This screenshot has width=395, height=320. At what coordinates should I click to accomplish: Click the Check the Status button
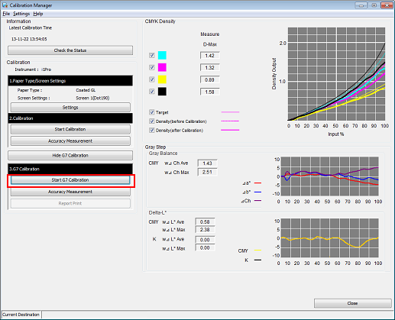[x=70, y=50]
